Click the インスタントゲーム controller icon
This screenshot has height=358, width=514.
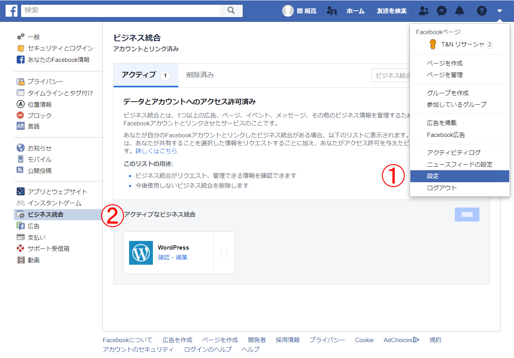coord(21,203)
